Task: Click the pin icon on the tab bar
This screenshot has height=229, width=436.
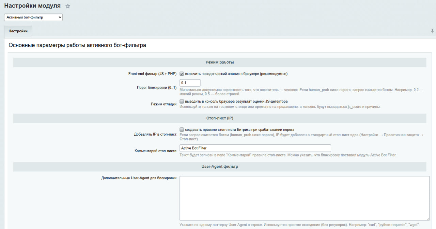Action: tap(432, 31)
